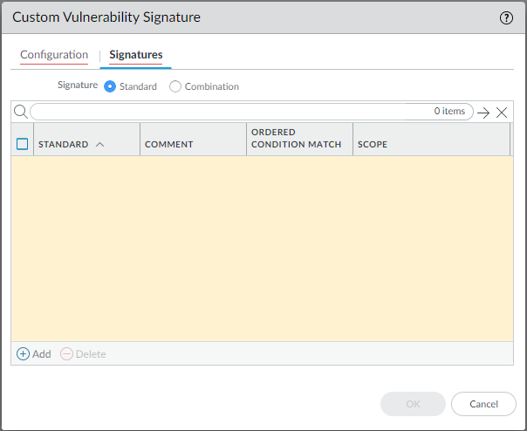Click the Add label text
This screenshot has width=527, height=431.
[x=42, y=354]
